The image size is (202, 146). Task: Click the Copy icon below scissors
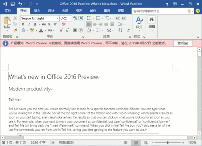pos(15,24)
